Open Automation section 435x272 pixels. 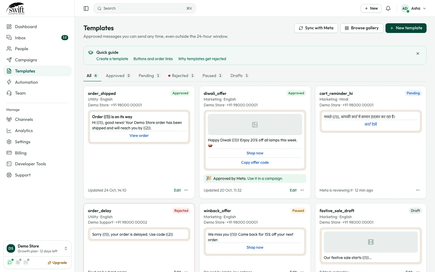point(37,82)
